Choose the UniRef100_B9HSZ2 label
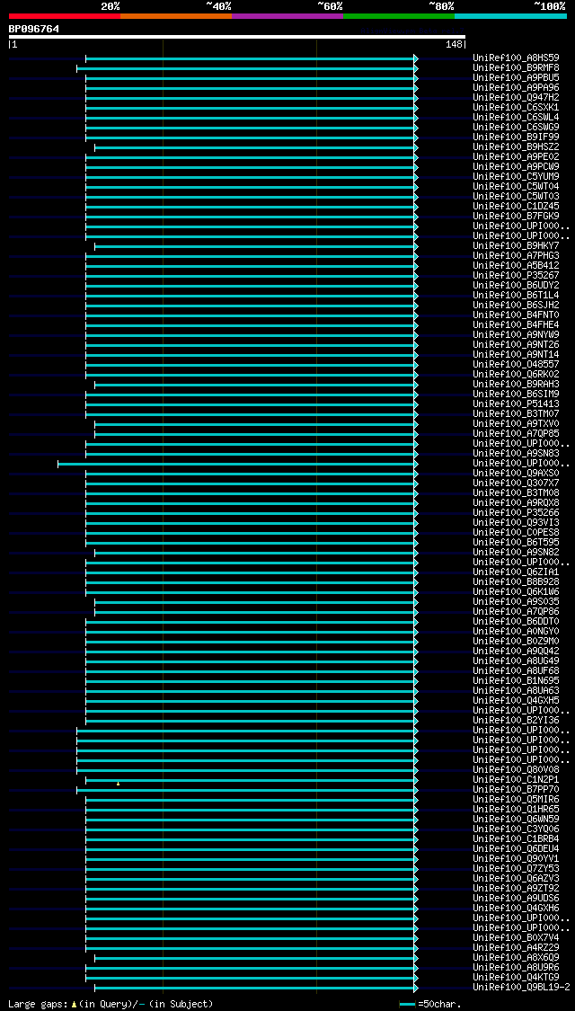Screen dimensions: 575x1011 click(516, 147)
